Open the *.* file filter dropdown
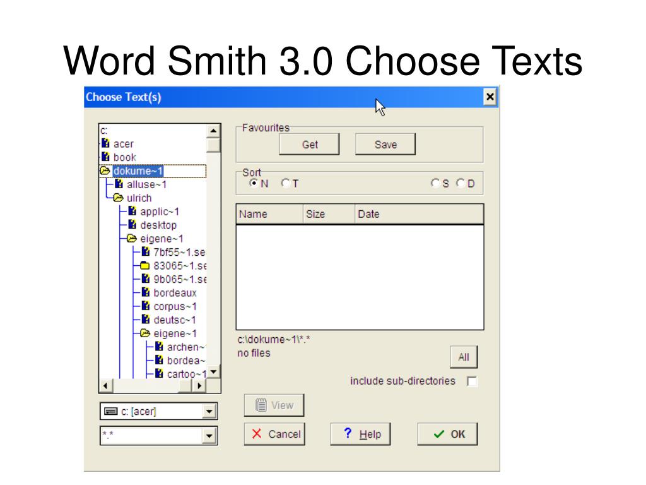Screen dimensions: 646x485 [209, 436]
